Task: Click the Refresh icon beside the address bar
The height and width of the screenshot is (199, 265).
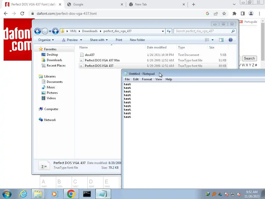Action: [x=169, y=31]
